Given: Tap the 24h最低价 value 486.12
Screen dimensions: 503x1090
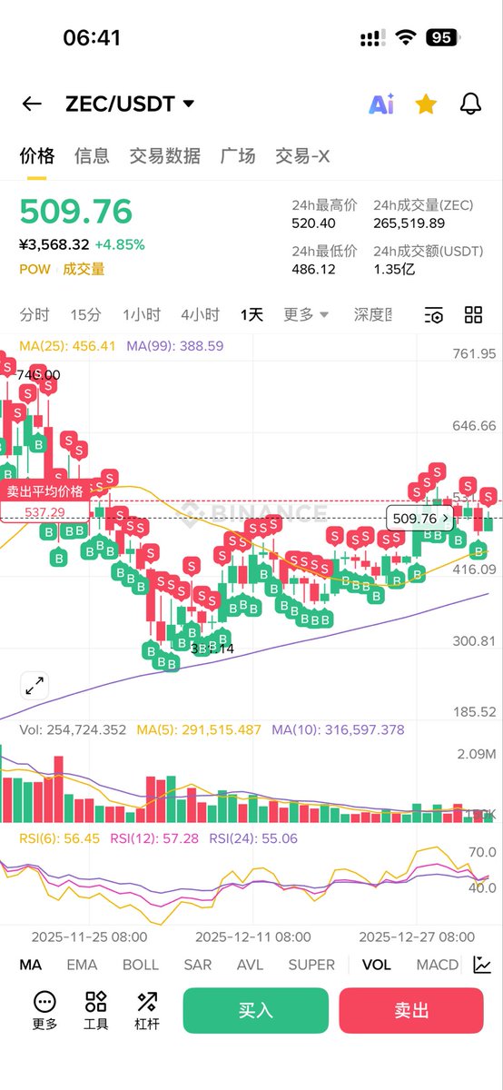Looking at the screenshot, I should [x=313, y=269].
